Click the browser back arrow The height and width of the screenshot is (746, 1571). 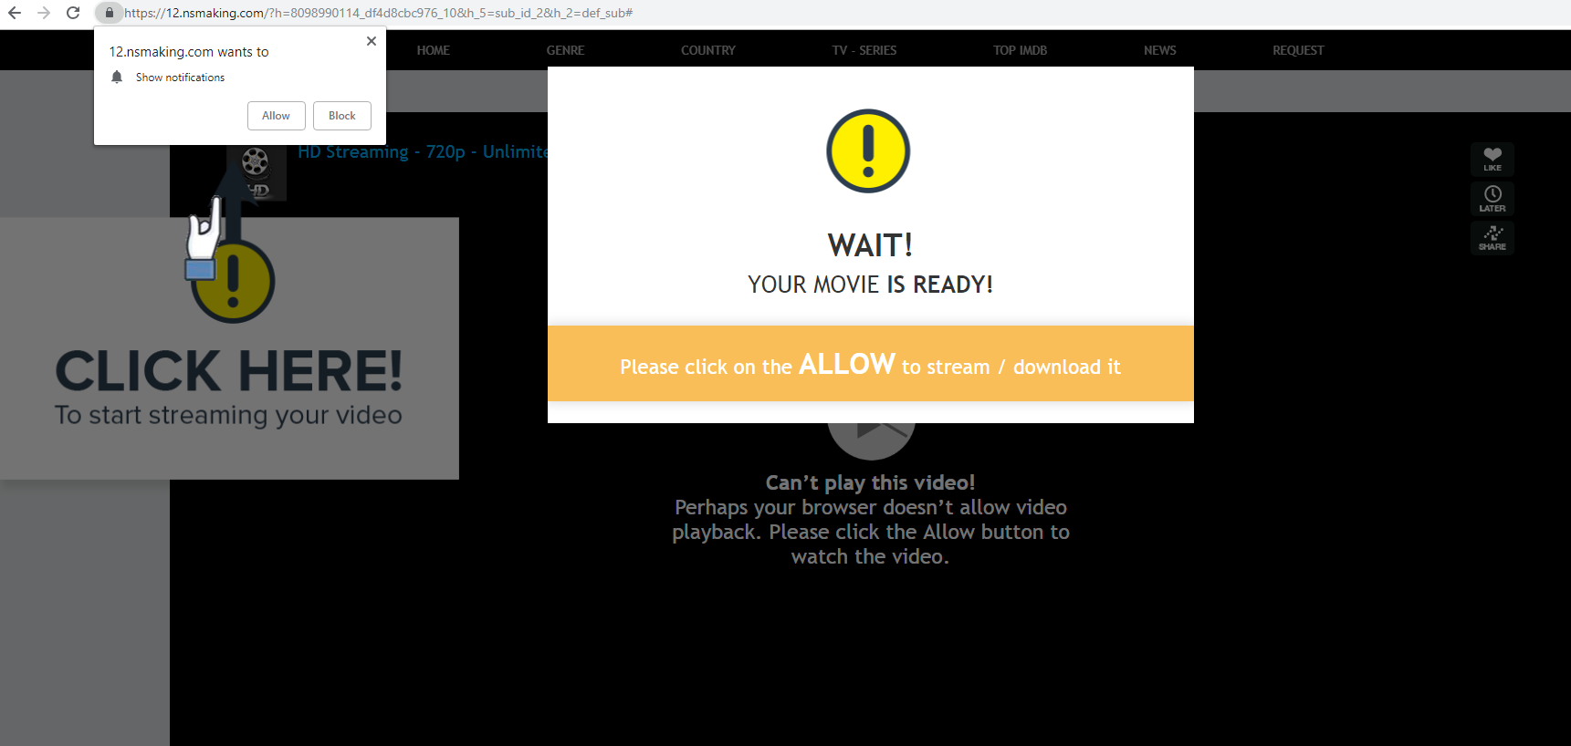point(15,13)
